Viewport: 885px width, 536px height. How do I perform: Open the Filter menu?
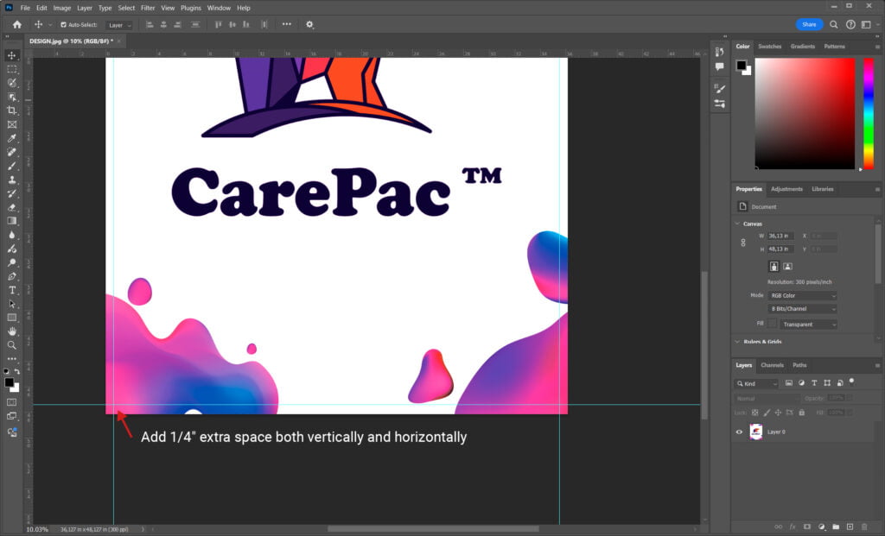pyautogui.click(x=147, y=7)
